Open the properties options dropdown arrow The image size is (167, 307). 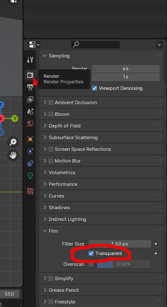point(159,45)
